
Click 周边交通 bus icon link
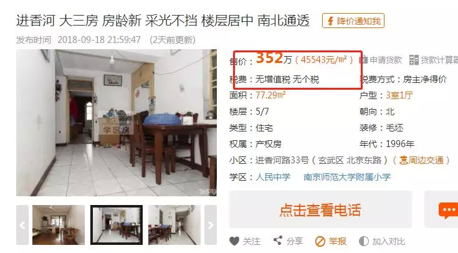point(421,160)
